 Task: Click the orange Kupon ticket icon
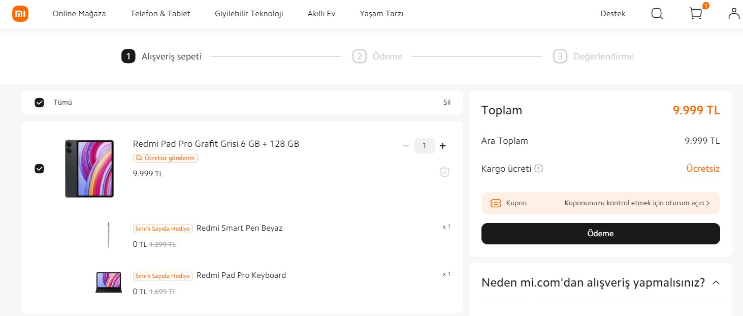pyautogui.click(x=496, y=203)
